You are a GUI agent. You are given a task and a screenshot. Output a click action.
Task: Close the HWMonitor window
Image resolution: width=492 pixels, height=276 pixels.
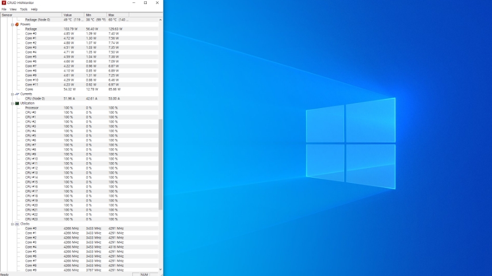pos(157,3)
